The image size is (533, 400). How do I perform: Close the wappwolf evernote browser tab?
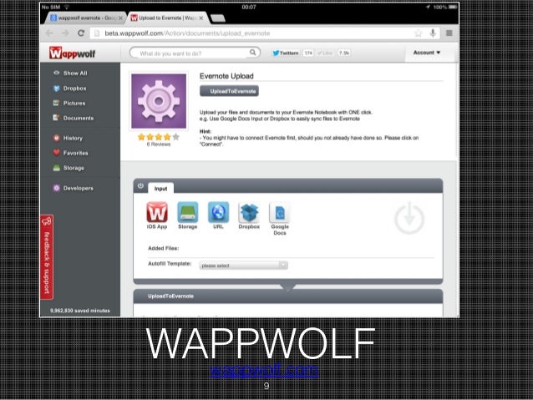(x=120, y=18)
